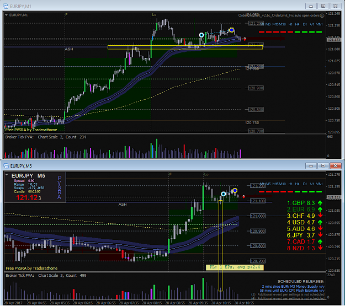Image resolution: width=345 pixels, height=306 pixels.
Task: Click 'Free PVSRA by Traderathome' text in M1 chart
Action: click(x=31, y=130)
